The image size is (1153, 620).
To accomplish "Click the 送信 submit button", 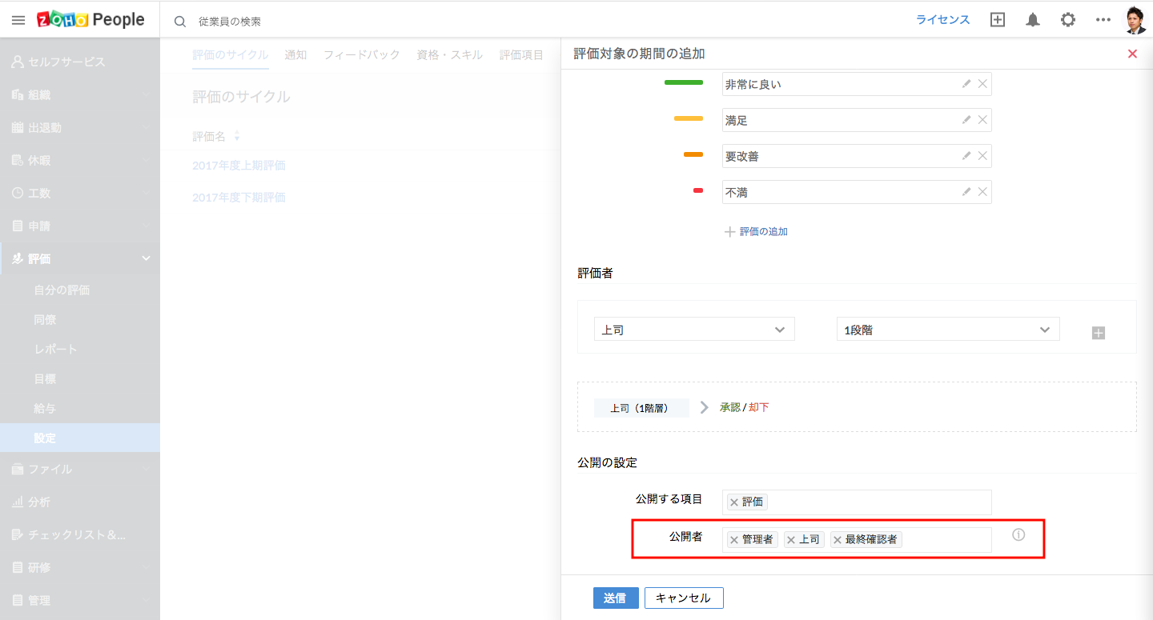I will (615, 598).
